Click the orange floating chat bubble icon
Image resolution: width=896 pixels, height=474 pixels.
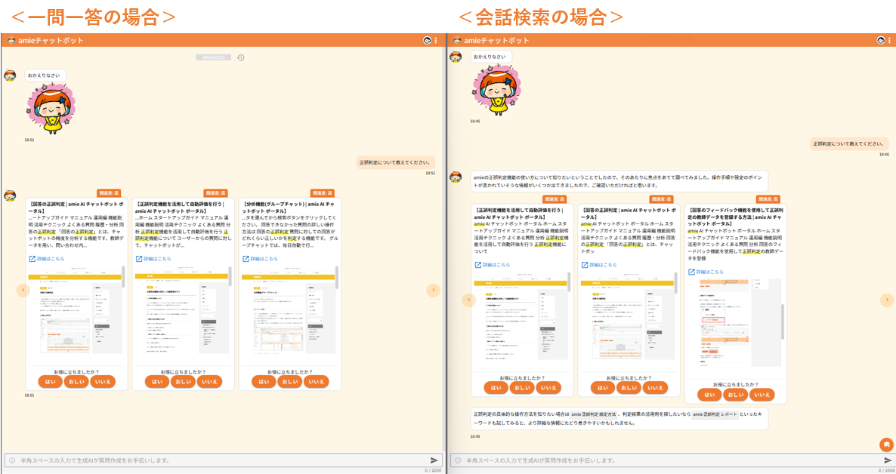click(x=886, y=445)
